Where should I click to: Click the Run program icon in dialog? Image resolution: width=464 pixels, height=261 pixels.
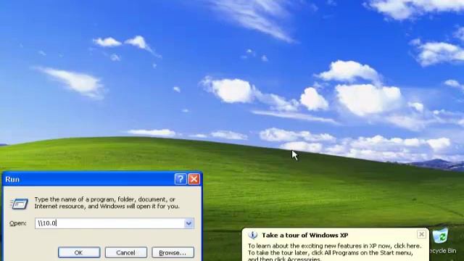(20, 204)
